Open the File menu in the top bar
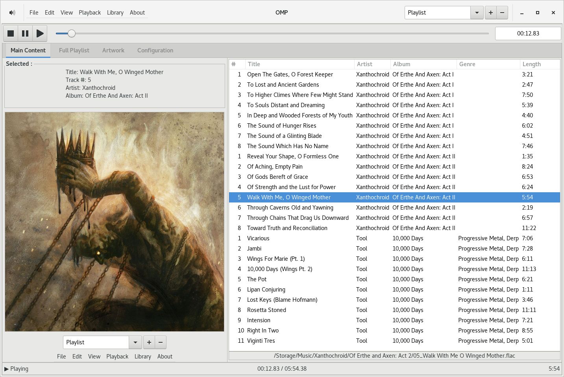 34,13
